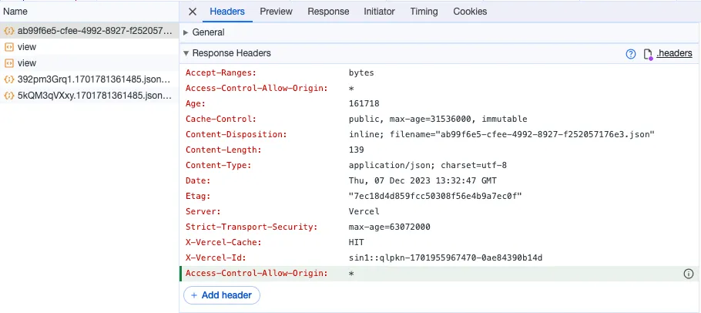Click the Age value 161718
Viewport: 701px width, 313px height.
(364, 104)
